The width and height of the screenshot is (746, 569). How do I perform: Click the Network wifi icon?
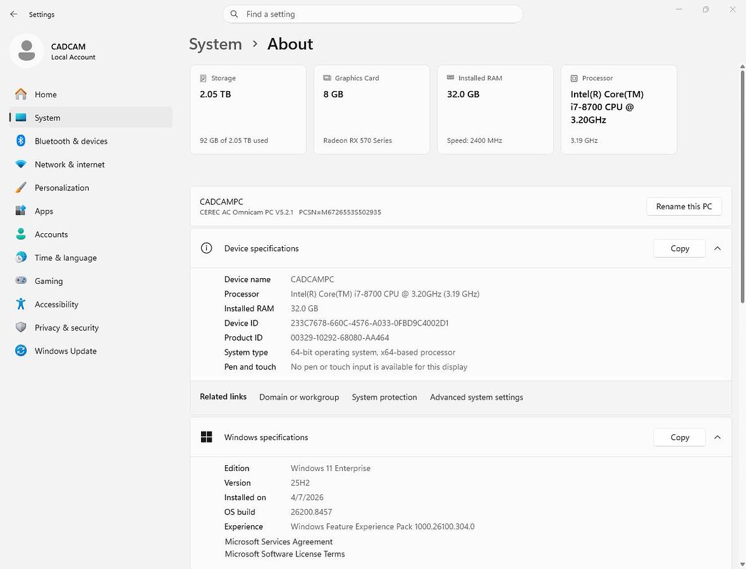click(20, 164)
